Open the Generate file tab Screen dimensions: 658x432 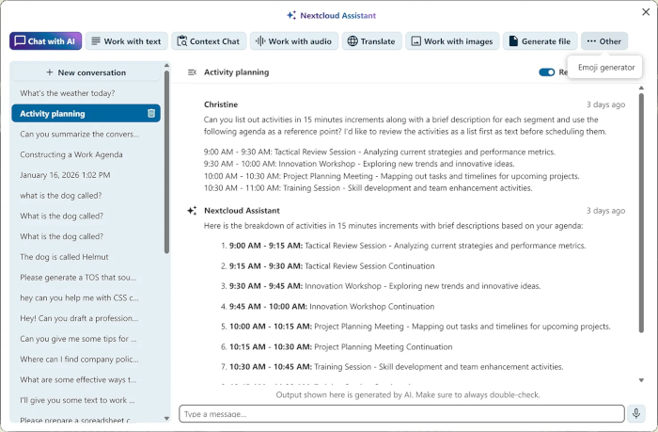click(540, 41)
